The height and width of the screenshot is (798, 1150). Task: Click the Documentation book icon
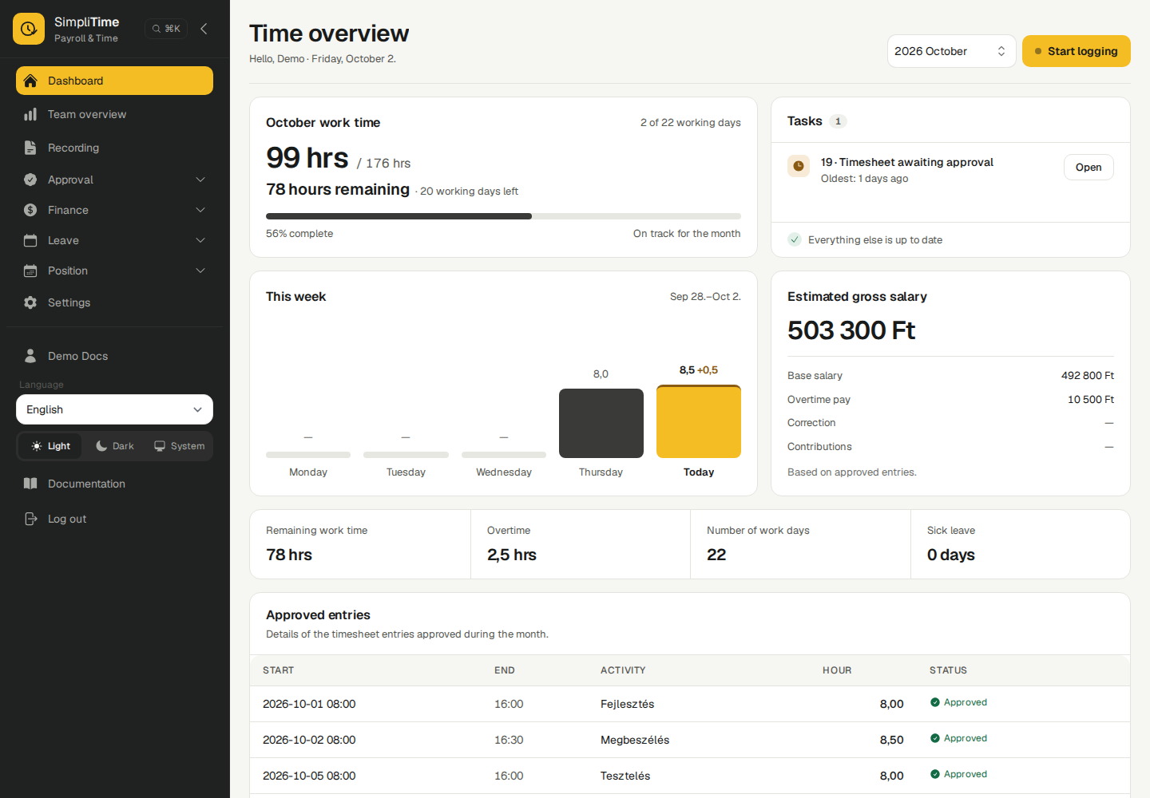tap(30, 484)
